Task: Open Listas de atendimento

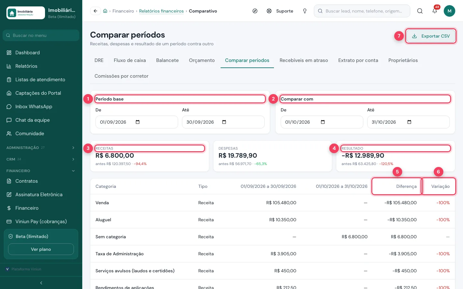Action: click(41, 80)
